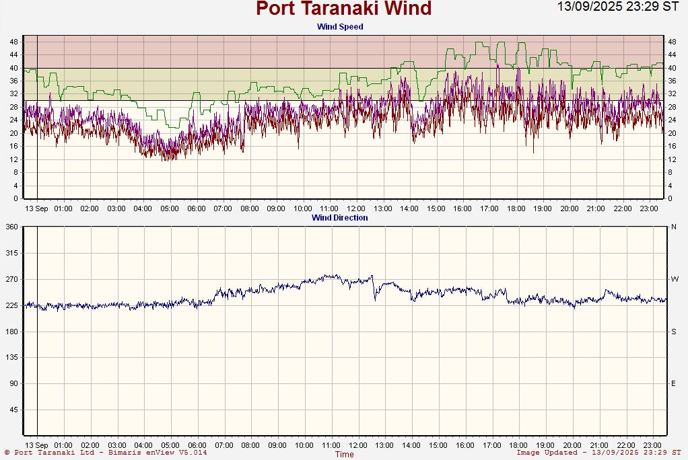The width and height of the screenshot is (688, 460).
Task: Click the "270" value on Wind Direction axis
Action: (x=11, y=279)
